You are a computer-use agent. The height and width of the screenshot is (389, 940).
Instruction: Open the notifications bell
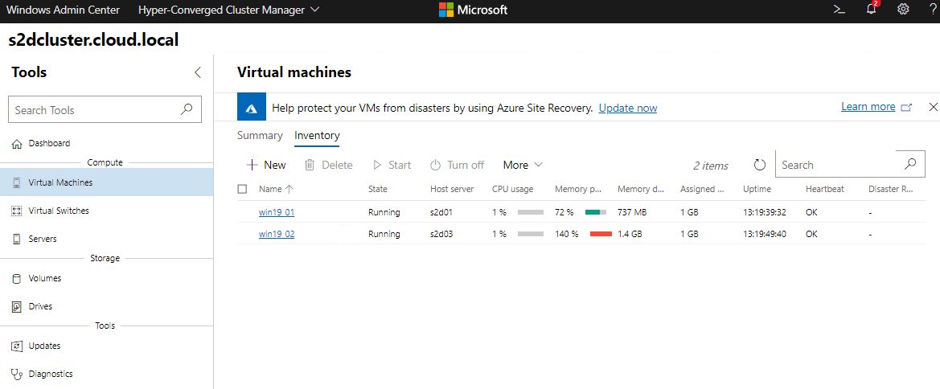pyautogui.click(x=872, y=10)
